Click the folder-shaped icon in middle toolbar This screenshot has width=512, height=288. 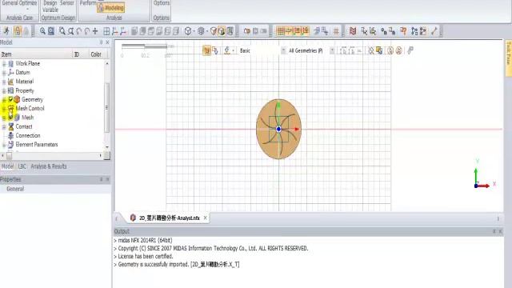pyautogui.click(x=247, y=31)
